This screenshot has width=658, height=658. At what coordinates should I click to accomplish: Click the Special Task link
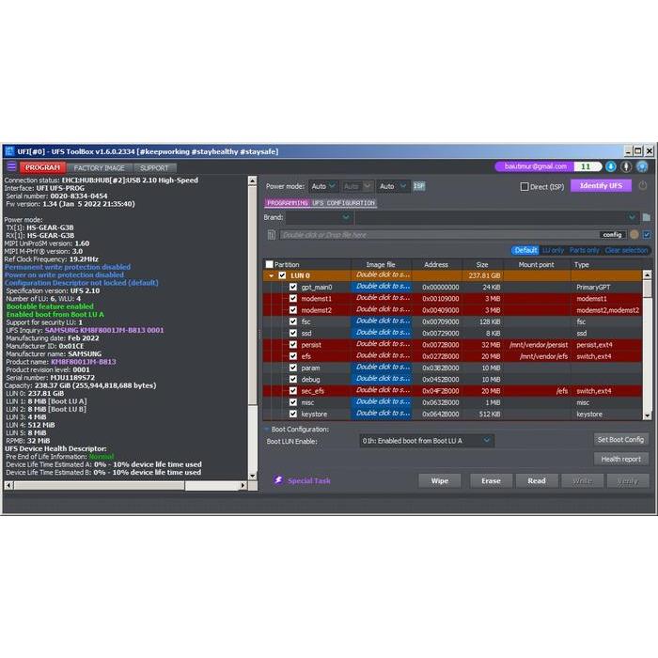(x=309, y=480)
